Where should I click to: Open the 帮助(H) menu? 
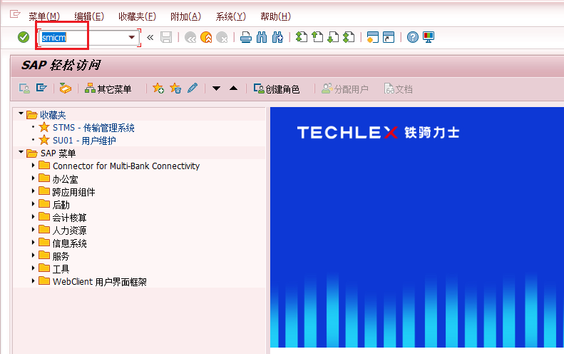tap(275, 16)
